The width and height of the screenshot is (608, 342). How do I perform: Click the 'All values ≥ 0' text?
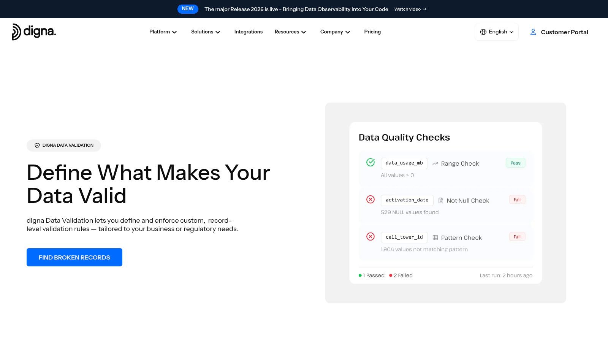(x=397, y=175)
